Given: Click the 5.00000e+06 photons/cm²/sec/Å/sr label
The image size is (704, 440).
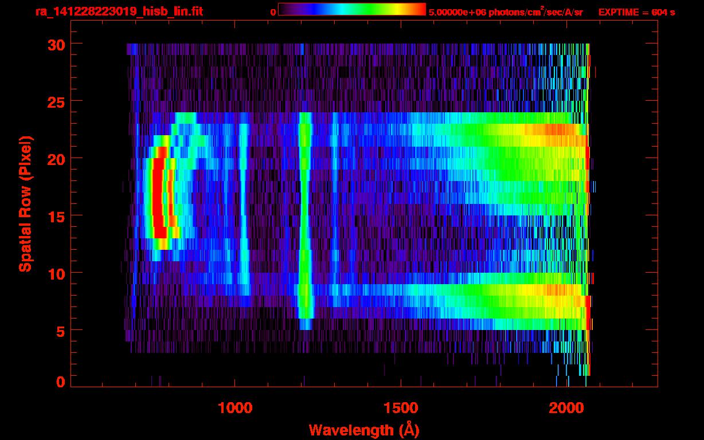Looking at the screenshot, I should pos(506,11).
